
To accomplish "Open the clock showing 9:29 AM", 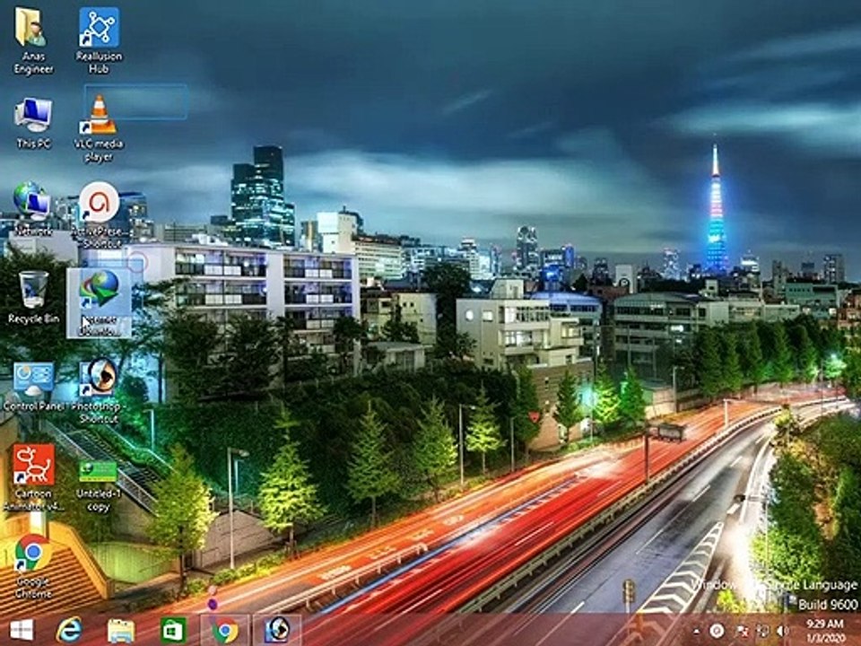I will (x=825, y=630).
